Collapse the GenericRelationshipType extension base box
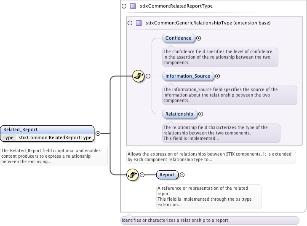 click(x=130, y=23)
